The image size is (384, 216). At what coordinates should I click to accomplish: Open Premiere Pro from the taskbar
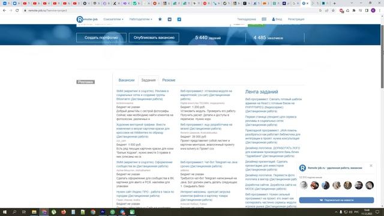(103, 212)
